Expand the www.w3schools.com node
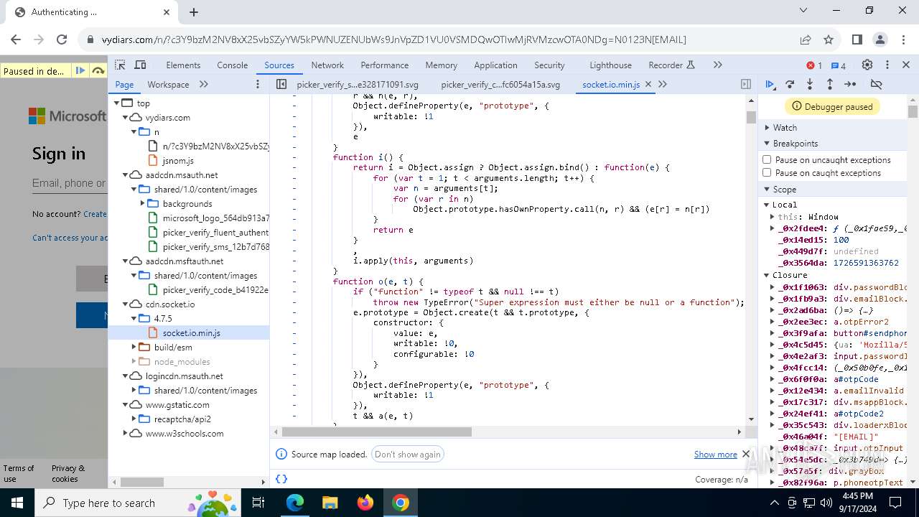The image size is (919, 517). pos(126,433)
